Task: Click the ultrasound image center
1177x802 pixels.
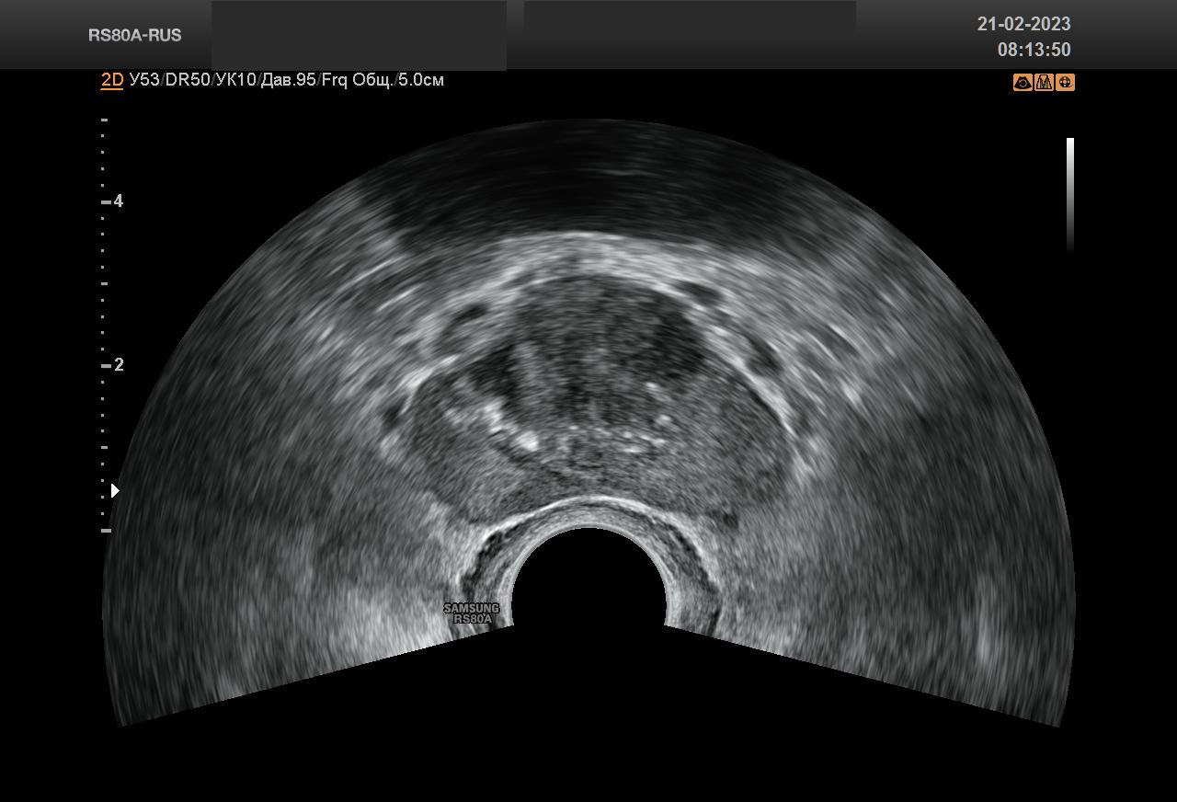Action: (x=588, y=423)
